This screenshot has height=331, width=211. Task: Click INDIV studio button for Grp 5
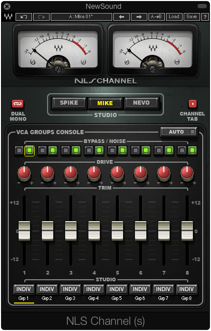[116, 289]
